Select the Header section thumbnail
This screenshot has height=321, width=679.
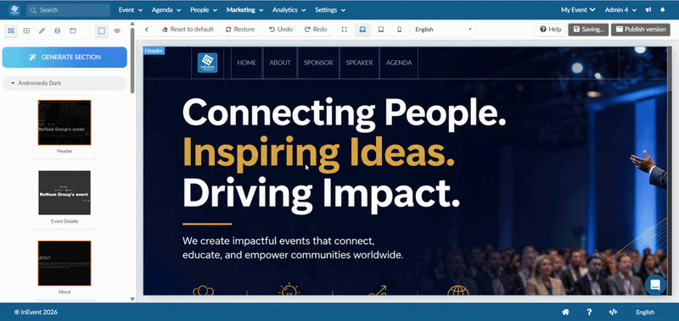(65, 123)
